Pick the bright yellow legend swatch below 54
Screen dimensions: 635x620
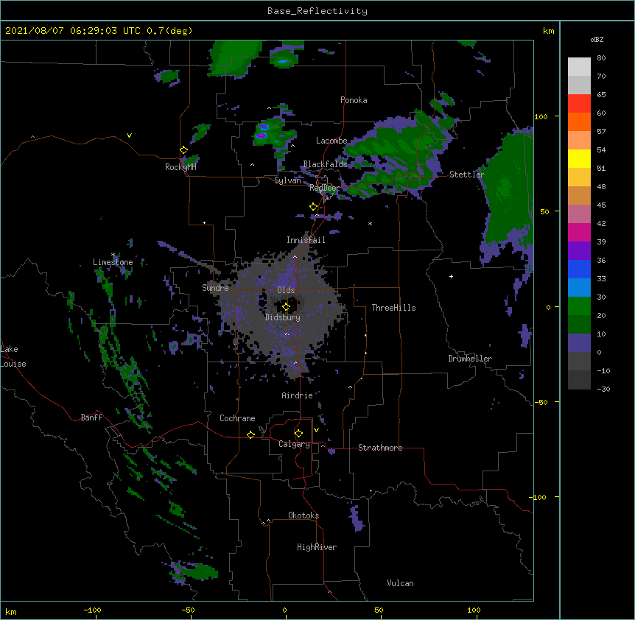pos(579,158)
